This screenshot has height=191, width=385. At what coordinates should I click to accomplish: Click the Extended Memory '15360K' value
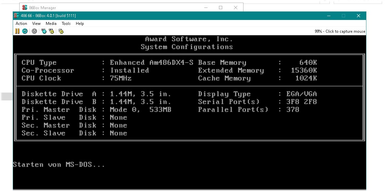click(x=304, y=70)
